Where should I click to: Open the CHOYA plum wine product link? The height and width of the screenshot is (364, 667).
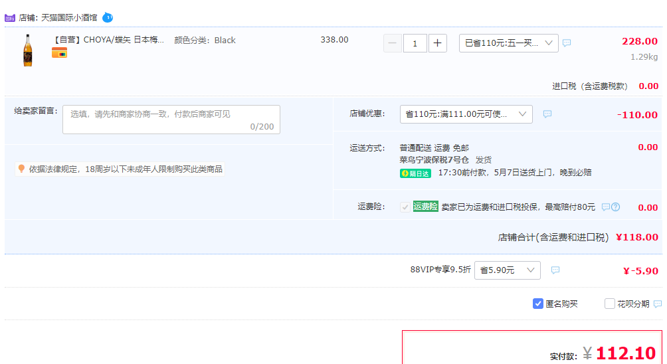[x=108, y=40]
